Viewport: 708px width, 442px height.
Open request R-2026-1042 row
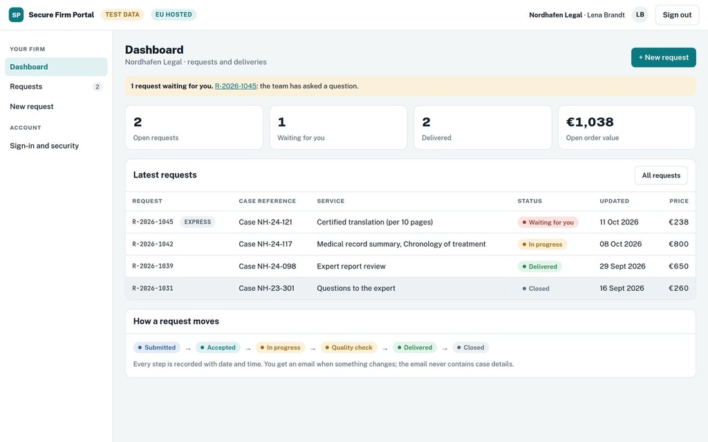point(411,244)
